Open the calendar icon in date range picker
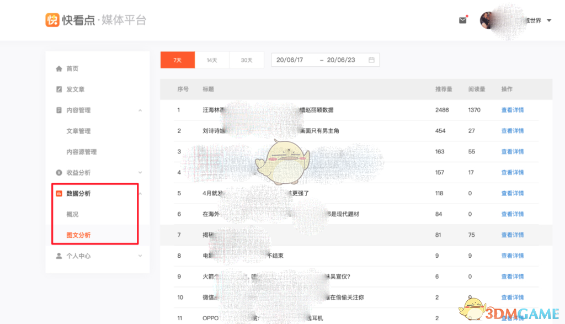Screen dimensions: 565x324 click(x=372, y=60)
